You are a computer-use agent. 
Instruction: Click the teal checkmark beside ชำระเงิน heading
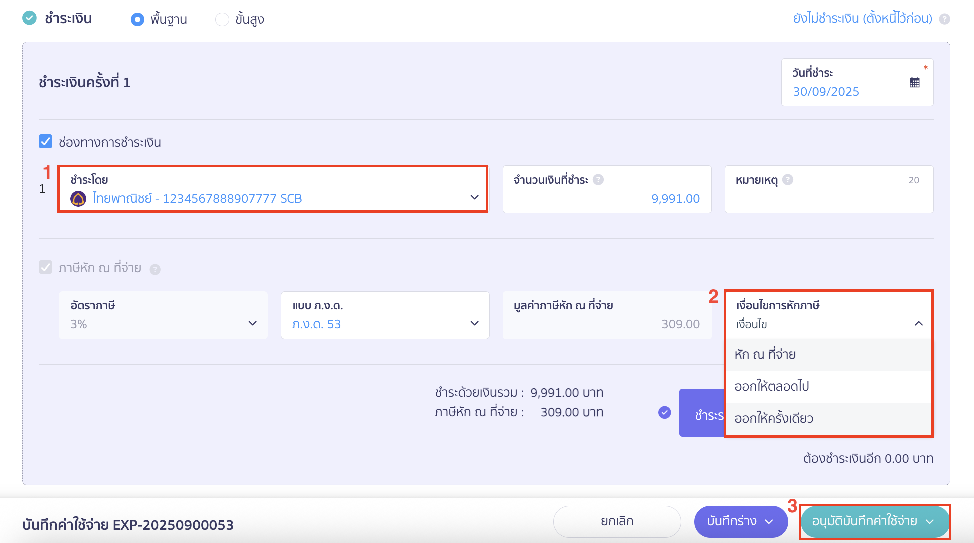pyautogui.click(x=30, y=18)
